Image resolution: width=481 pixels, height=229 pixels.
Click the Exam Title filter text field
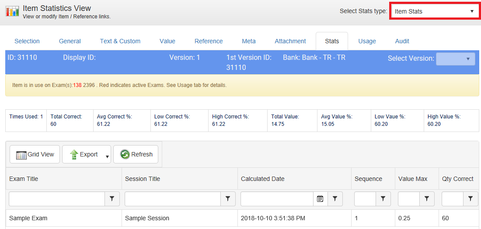(x=57, y=199)
